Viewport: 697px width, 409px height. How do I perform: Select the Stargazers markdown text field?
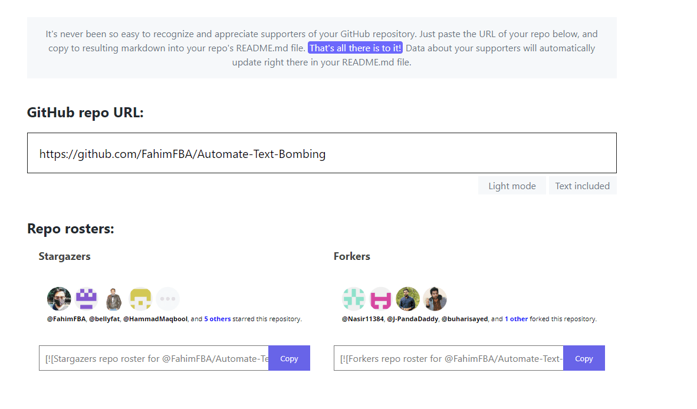point(154,358)
